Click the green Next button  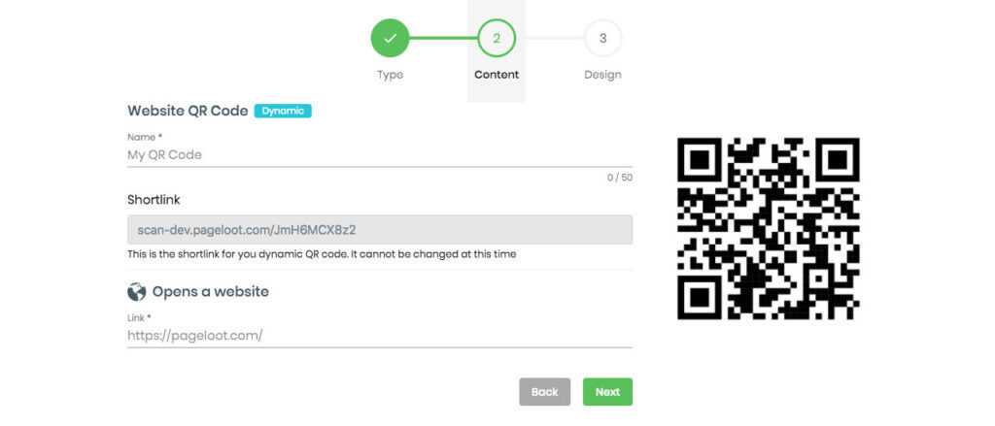click(607, 392)
